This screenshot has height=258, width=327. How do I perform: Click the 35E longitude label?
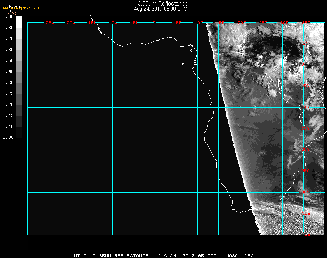click(x=306, y=23)
